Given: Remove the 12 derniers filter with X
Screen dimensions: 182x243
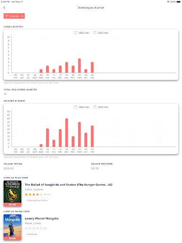Looking at the screenshot, I should click(x=22, y=16).
